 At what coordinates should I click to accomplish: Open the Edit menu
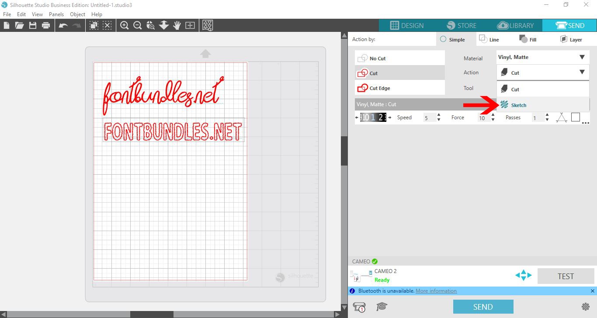point(21,14)
